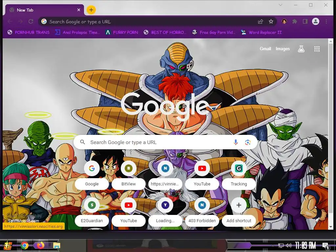Open the BitView shortcut

tap(129, 176)
